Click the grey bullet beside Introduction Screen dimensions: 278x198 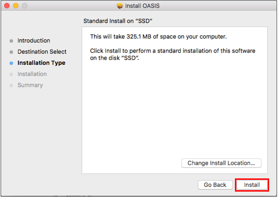point(11,41)
